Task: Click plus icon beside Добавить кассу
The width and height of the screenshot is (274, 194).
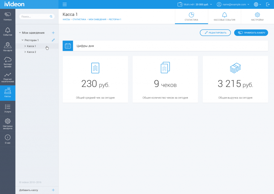Action: pyautogui.click(x=53, y=190)
